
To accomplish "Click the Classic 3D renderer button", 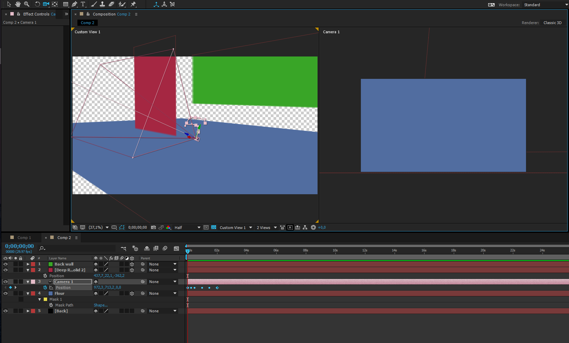I will point(552,23).
